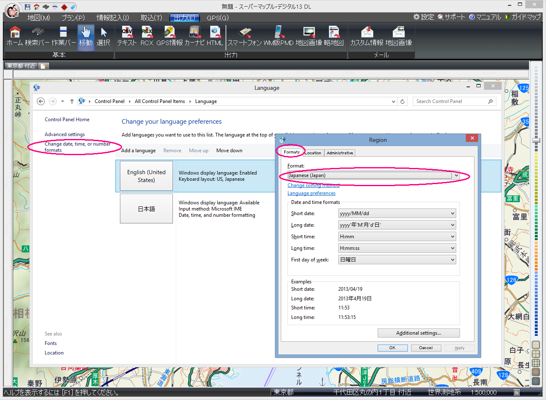Click Add a language

point(139,151)
